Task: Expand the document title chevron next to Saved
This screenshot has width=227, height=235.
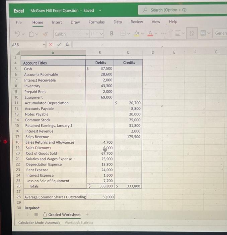Action: (x=100, y=10)
